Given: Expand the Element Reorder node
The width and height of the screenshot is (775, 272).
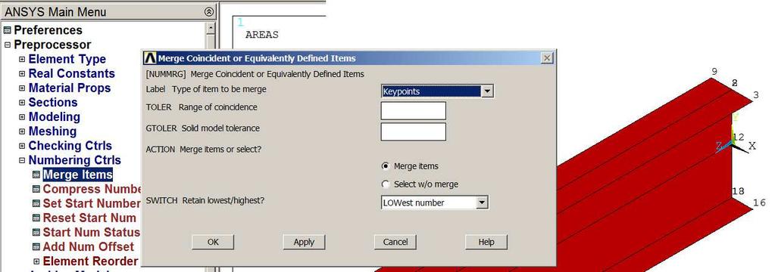Looking at the screenshot, I should [36, 261].
